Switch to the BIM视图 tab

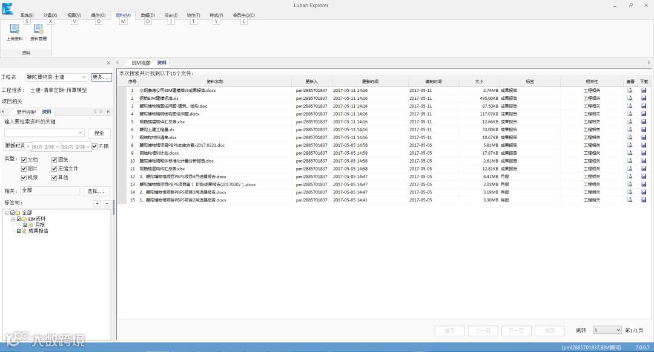[141, 63]
